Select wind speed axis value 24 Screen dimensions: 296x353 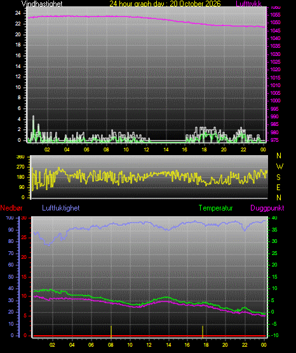tap(18, 13)
